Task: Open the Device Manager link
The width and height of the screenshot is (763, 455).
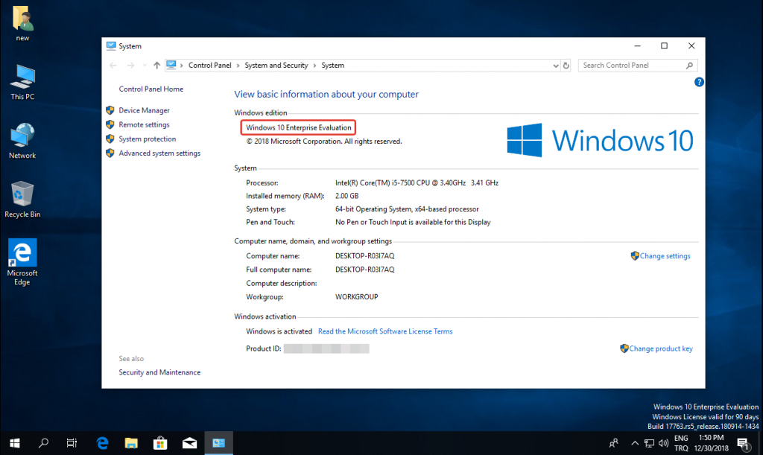Action: pos(144,110)
